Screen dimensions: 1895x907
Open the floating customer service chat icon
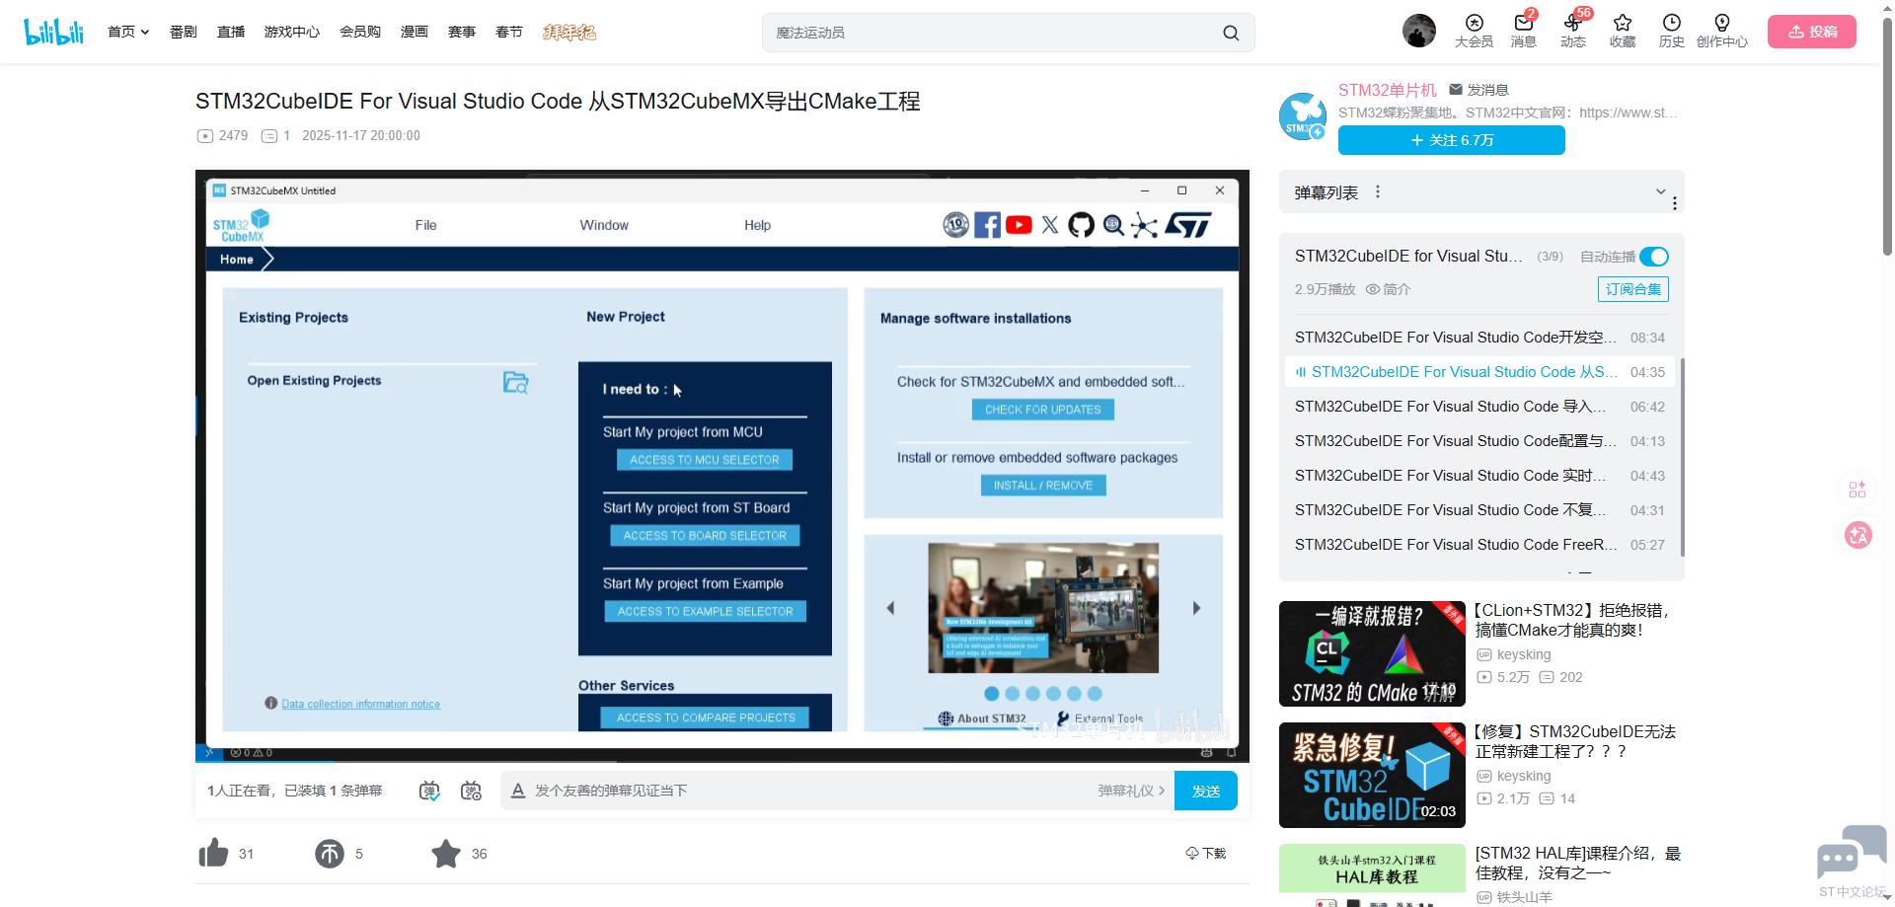click(1851, 851)
